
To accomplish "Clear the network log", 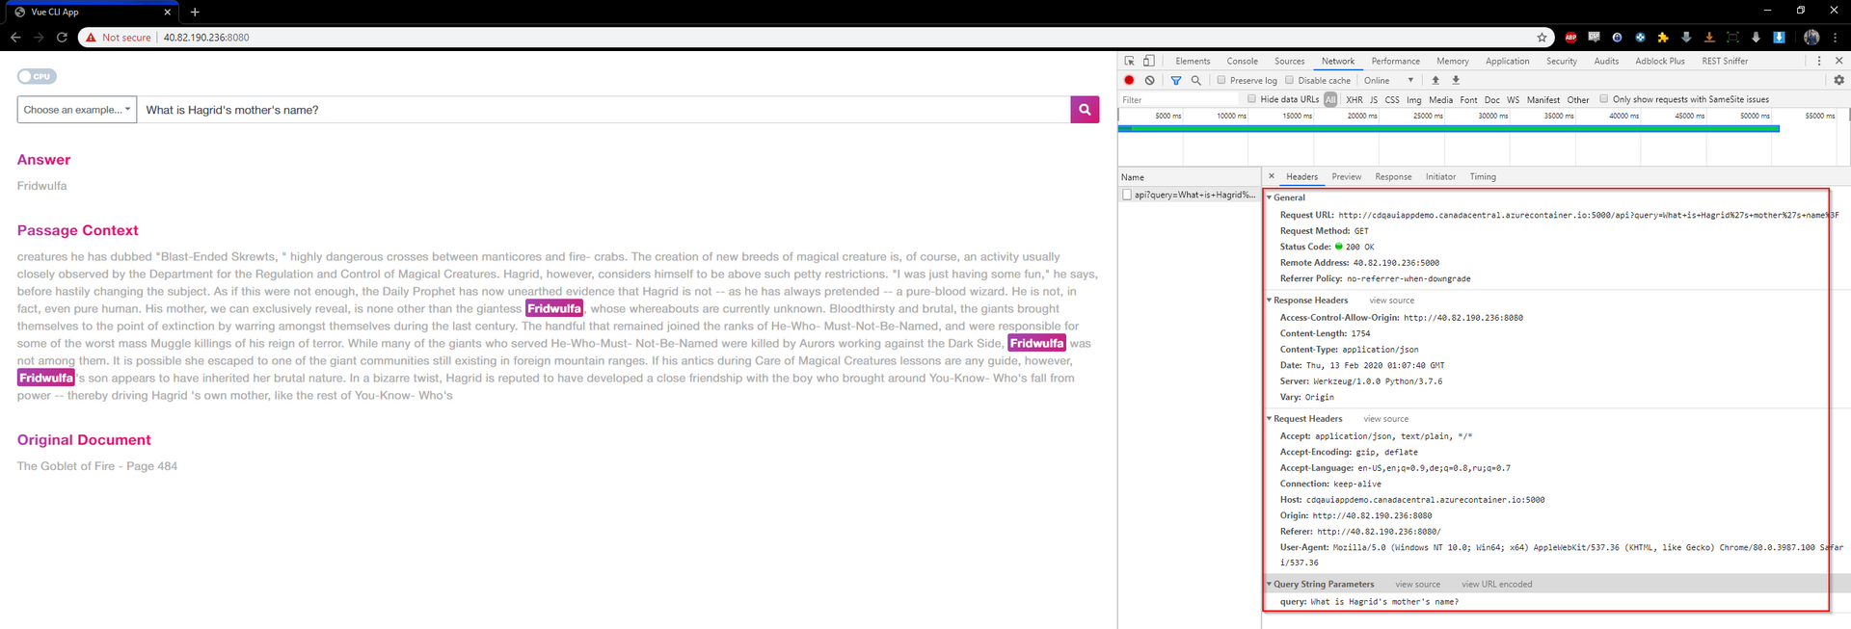I will point(1149,80).
